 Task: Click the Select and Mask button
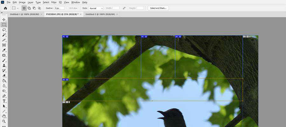[158, 8]
